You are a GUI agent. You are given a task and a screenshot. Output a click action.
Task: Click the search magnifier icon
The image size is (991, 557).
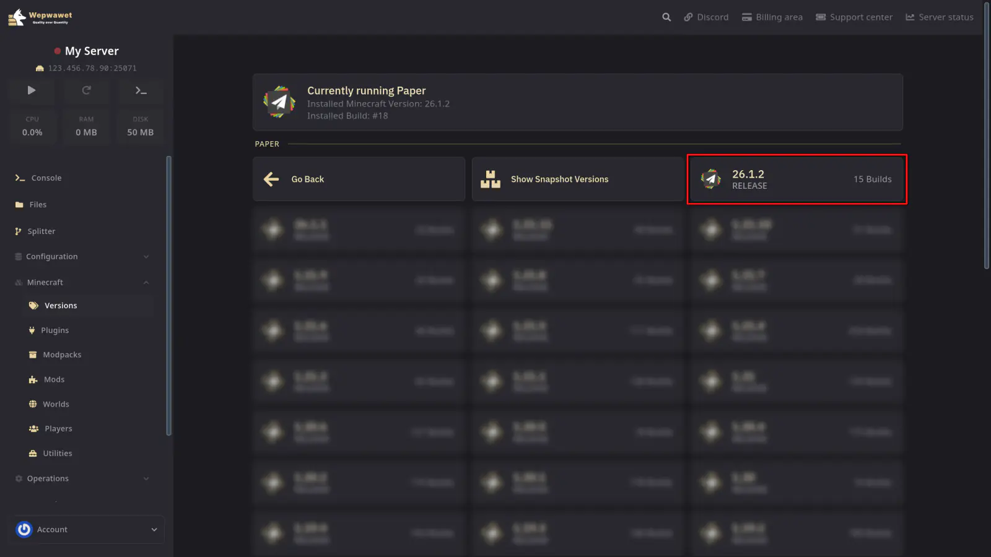pos(666,17)
